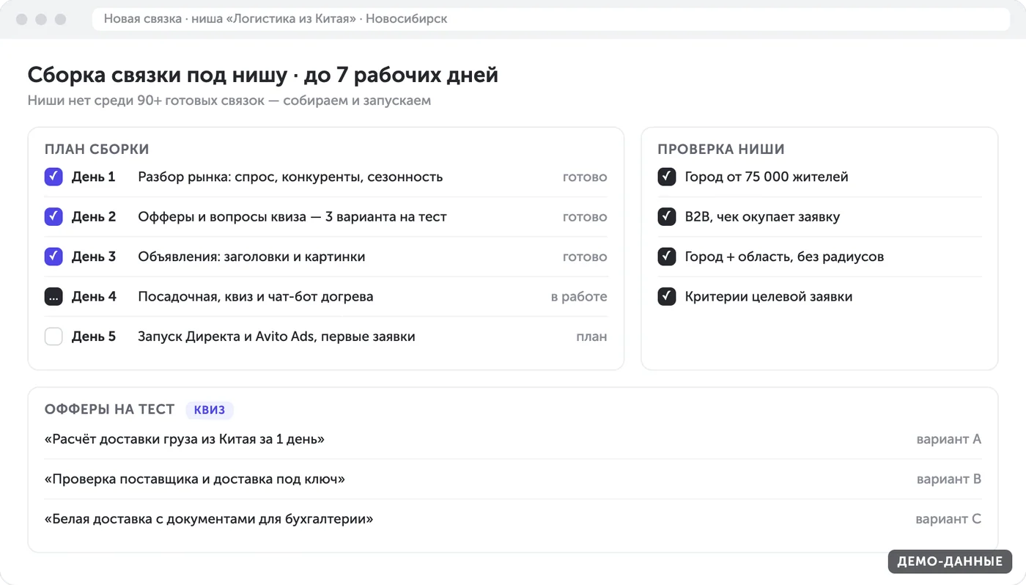The height and width of the screenshot is (585, 1026).
Task: Click «Объявления: заголовки и картинки» step
Action: click(x=251, y=257)
